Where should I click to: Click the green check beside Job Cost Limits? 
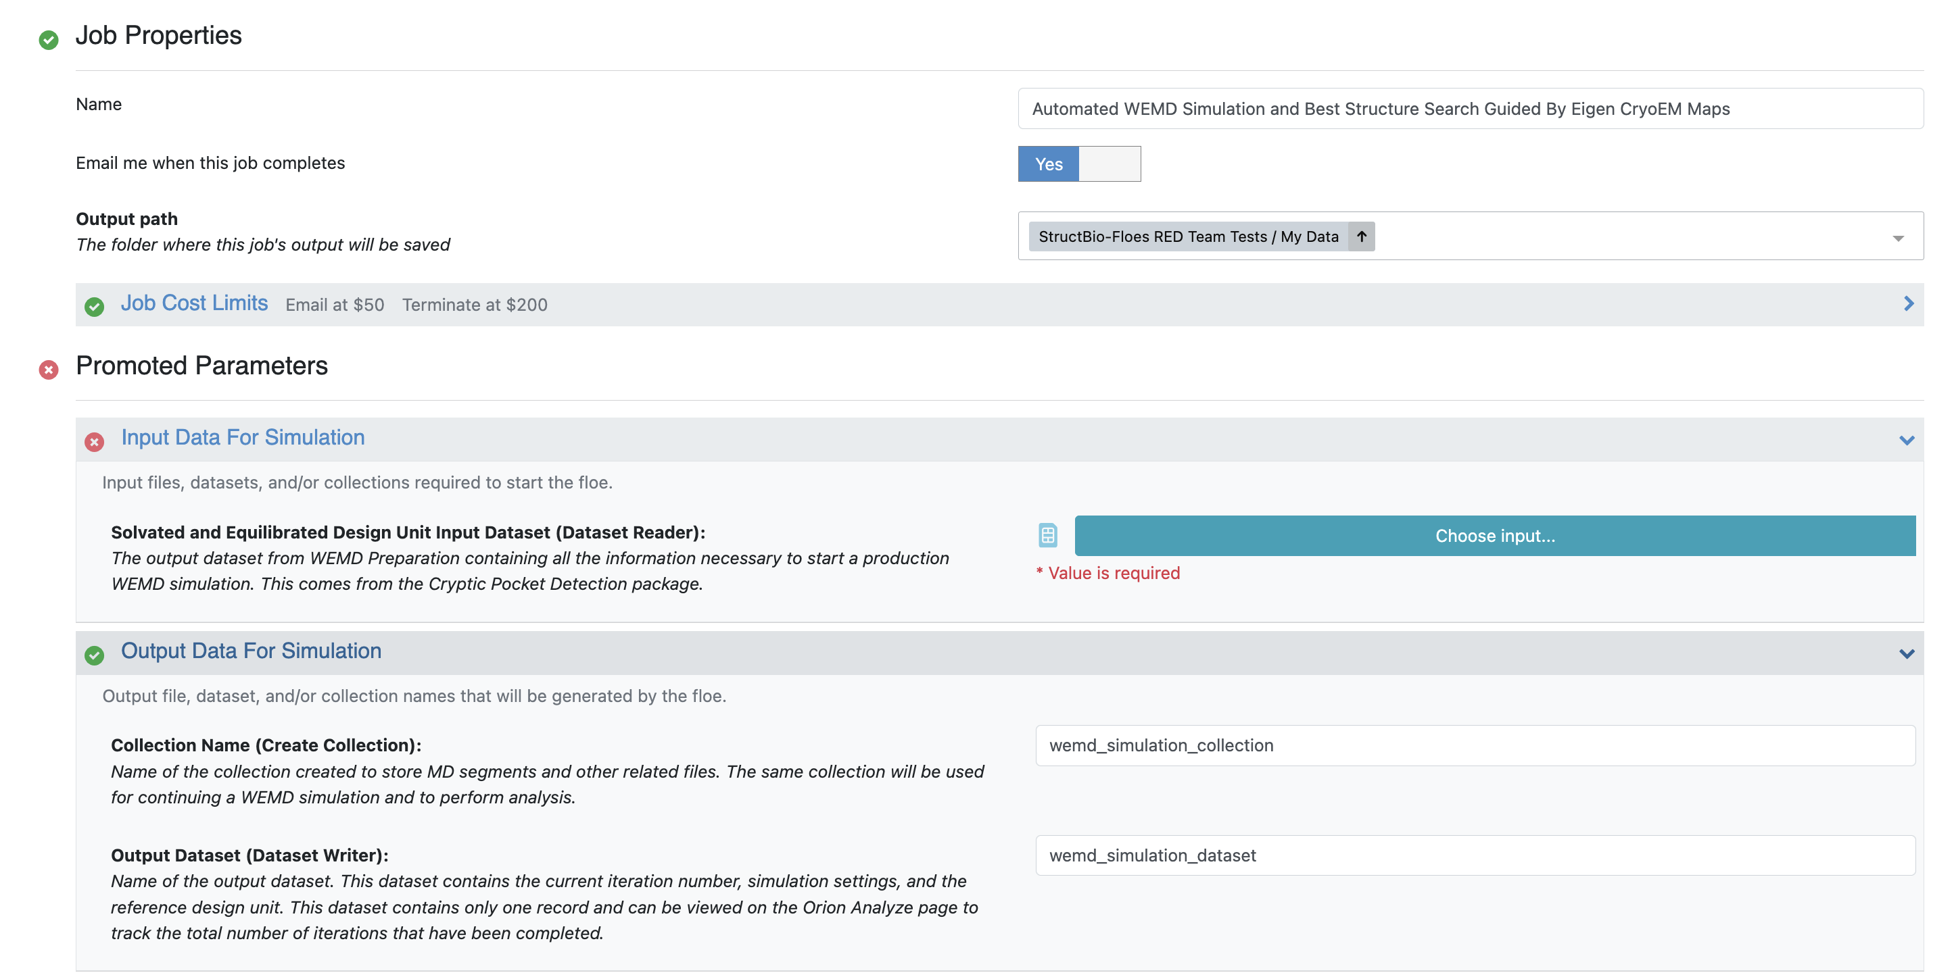click(94, 306)
